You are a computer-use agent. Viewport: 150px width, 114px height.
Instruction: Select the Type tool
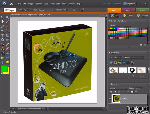click(2, 35)
